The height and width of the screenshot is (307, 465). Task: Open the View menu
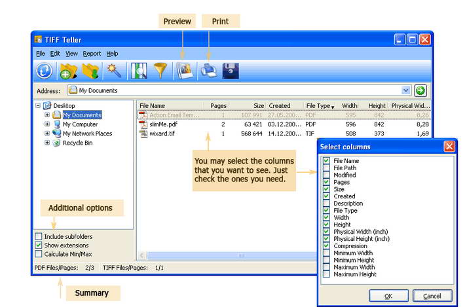coord(71,54)
